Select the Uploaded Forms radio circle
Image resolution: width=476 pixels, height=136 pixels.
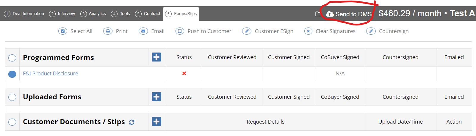coord(12,97)
